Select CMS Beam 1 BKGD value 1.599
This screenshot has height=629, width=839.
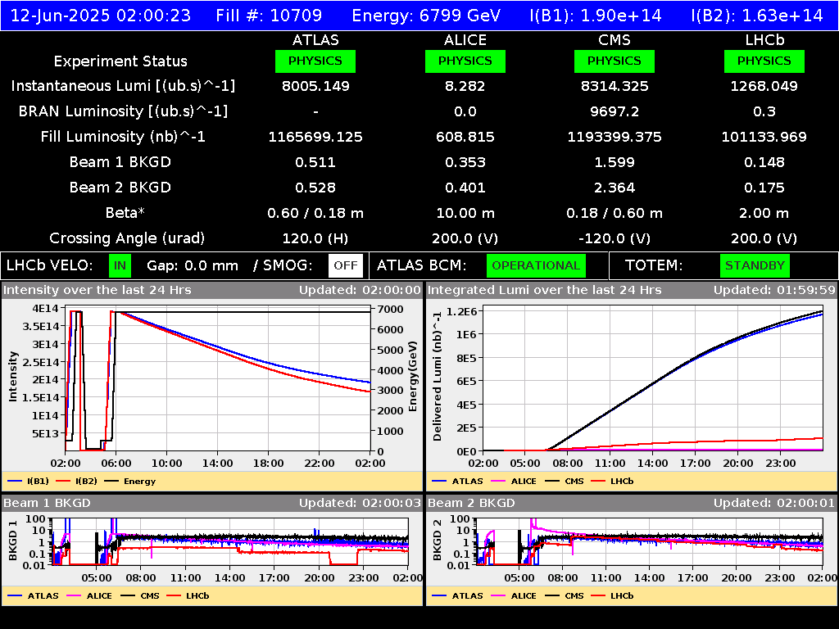click(x=615, y=162)
